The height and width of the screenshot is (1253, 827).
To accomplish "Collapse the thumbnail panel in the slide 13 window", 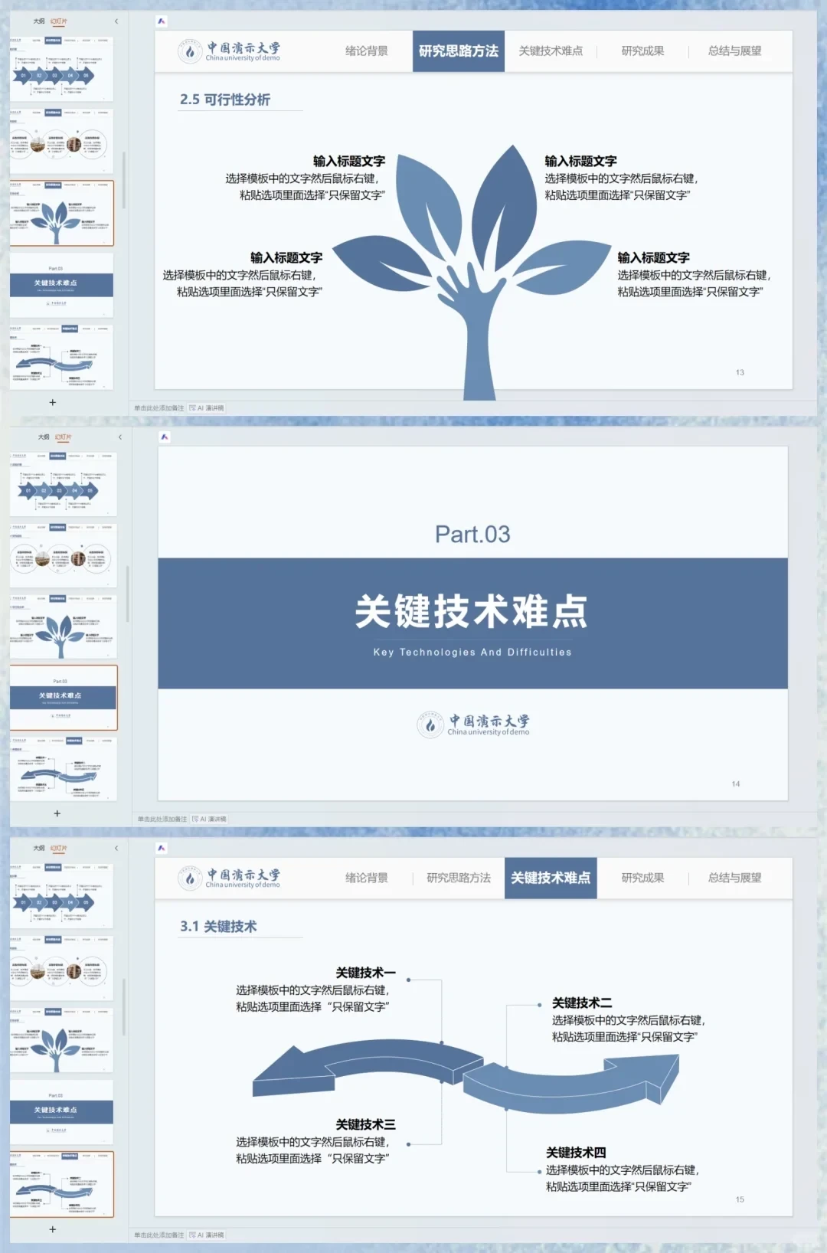I will (x=116, y=21).
